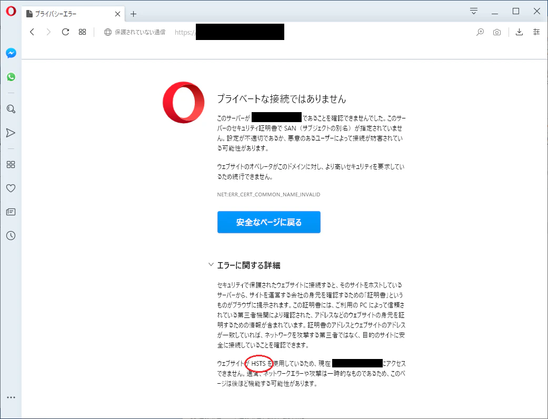548x419 pixels.
Task: Open the Easy Setup panel
Action: point(536,32)
